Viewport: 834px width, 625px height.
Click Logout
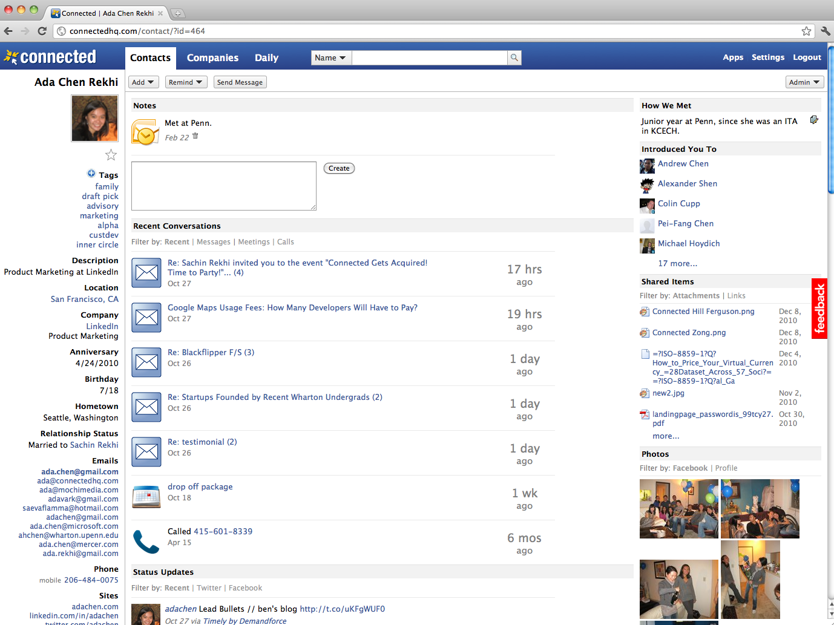tap(807, 57)
